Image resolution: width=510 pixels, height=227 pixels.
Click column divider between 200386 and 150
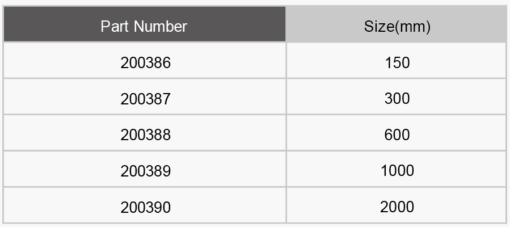pos(286,61)
